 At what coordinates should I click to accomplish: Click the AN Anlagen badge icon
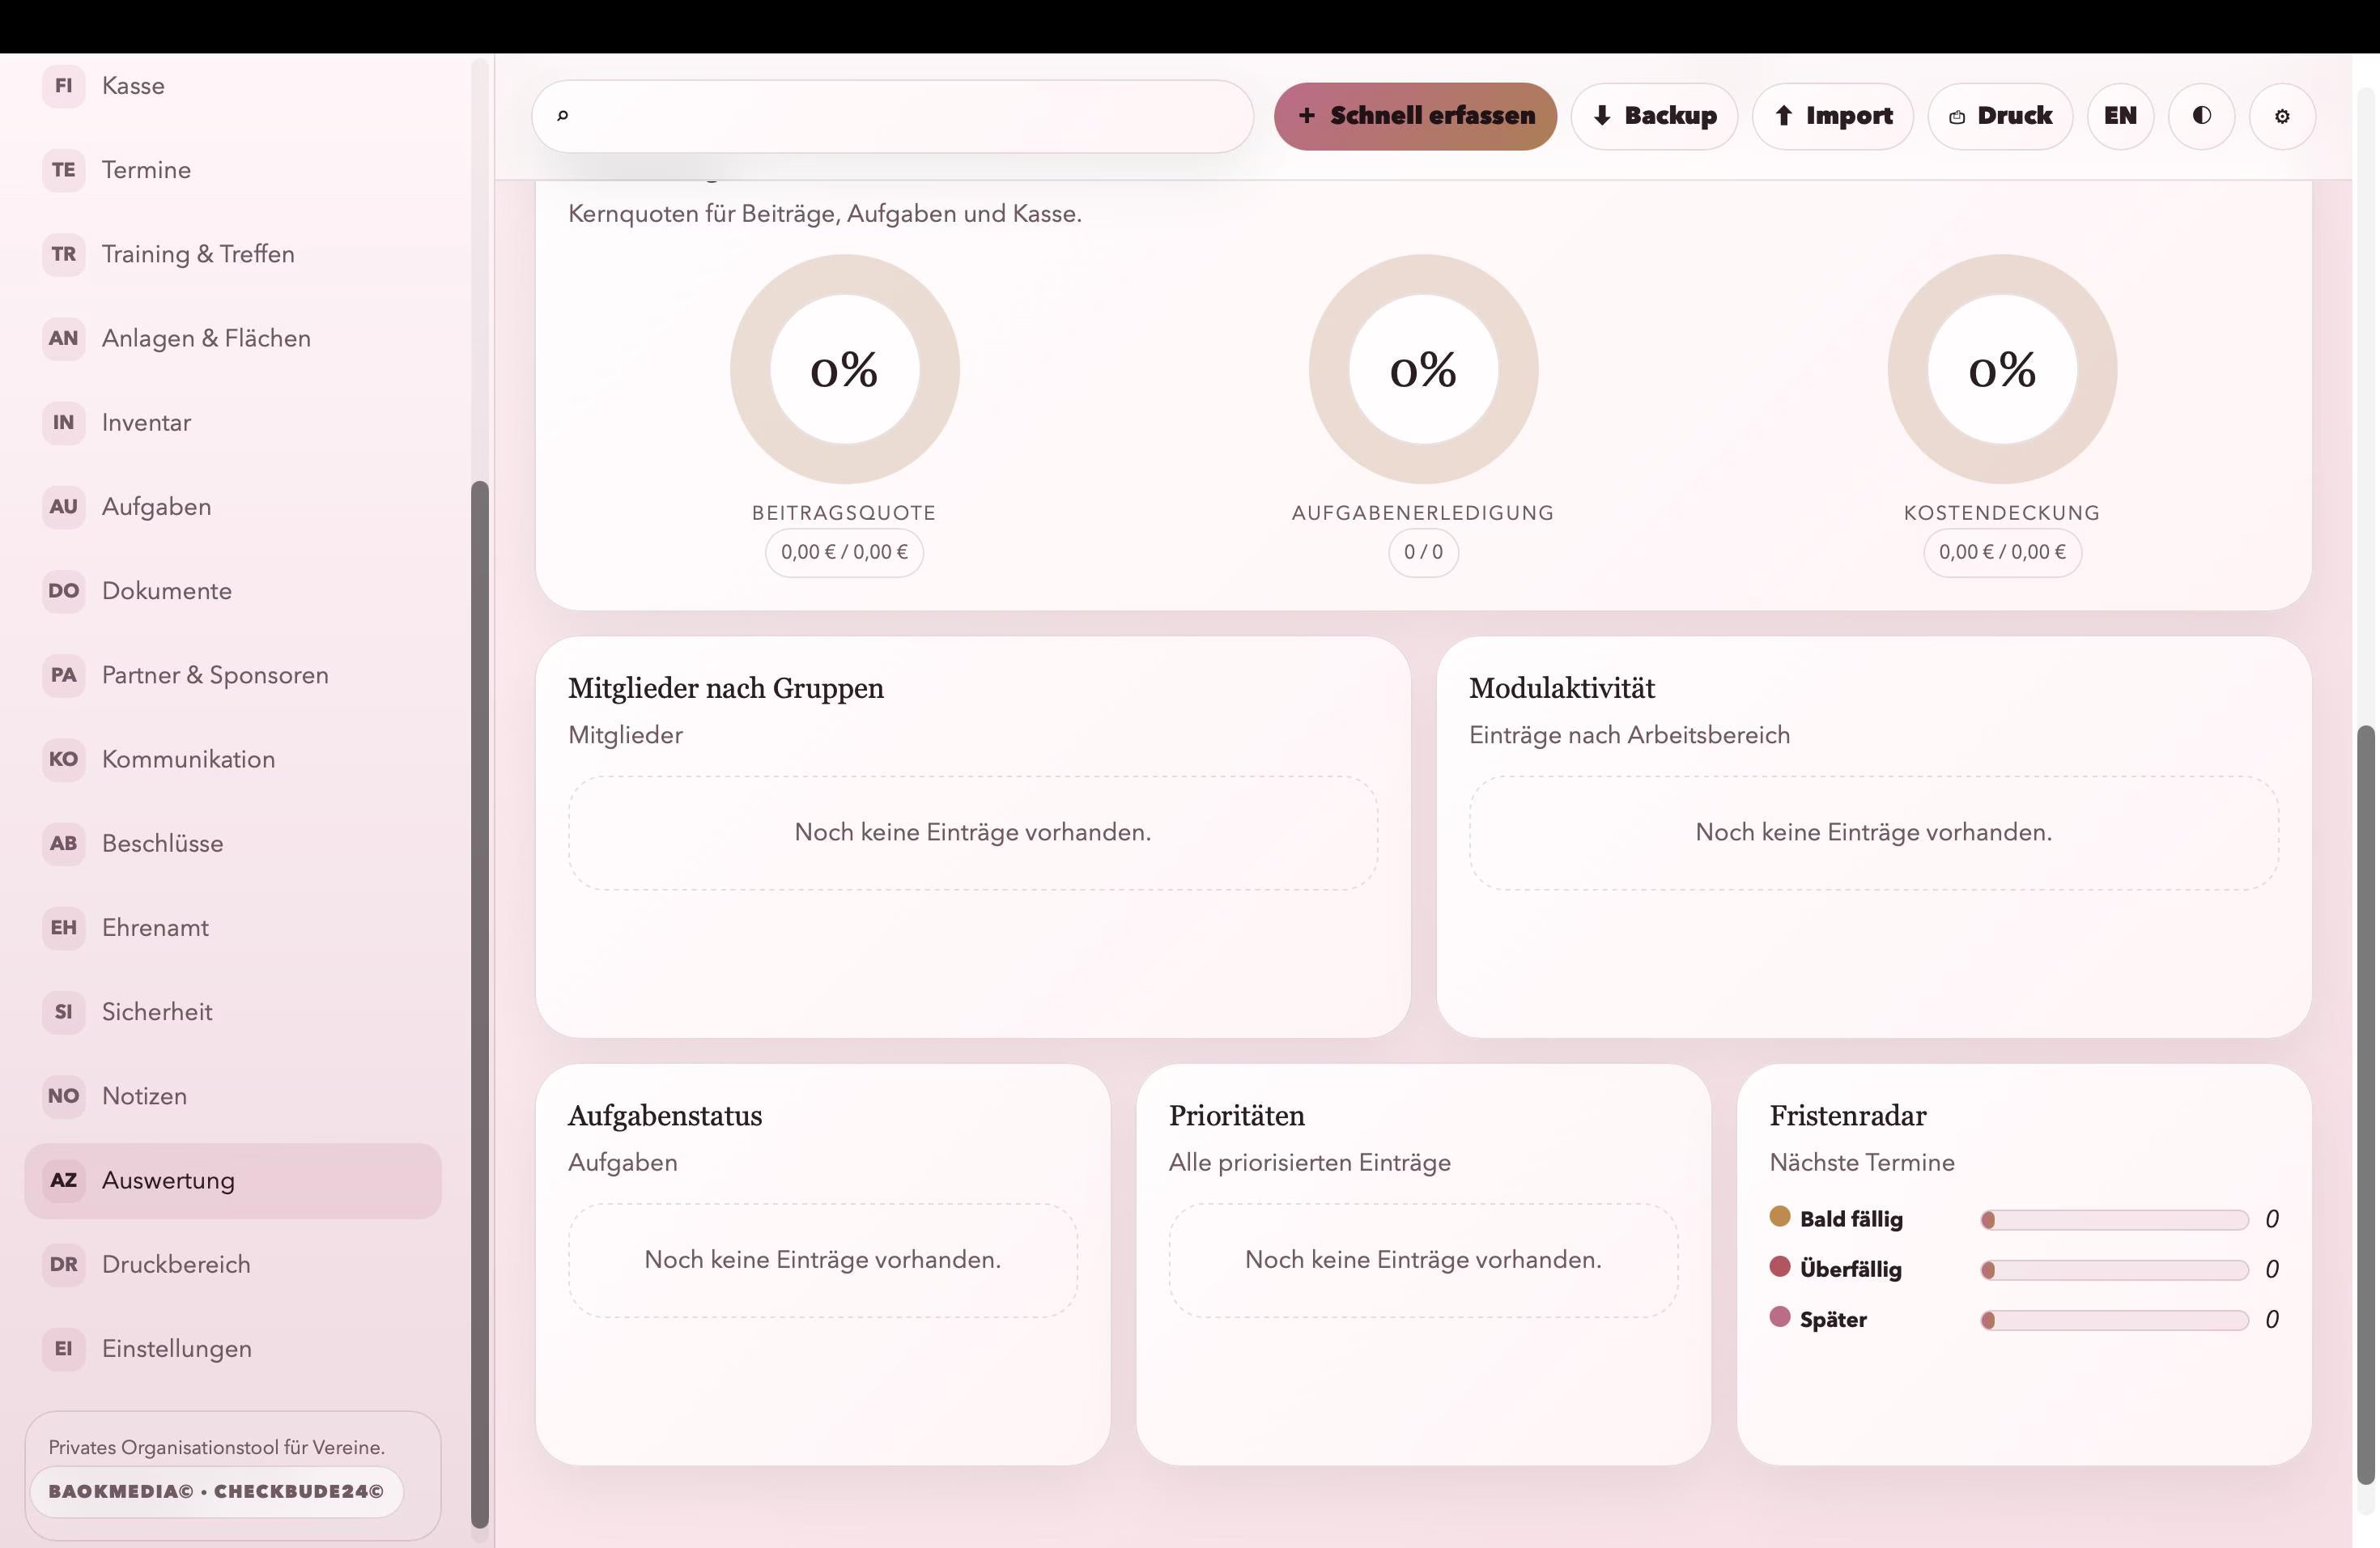tap(63, 338)
